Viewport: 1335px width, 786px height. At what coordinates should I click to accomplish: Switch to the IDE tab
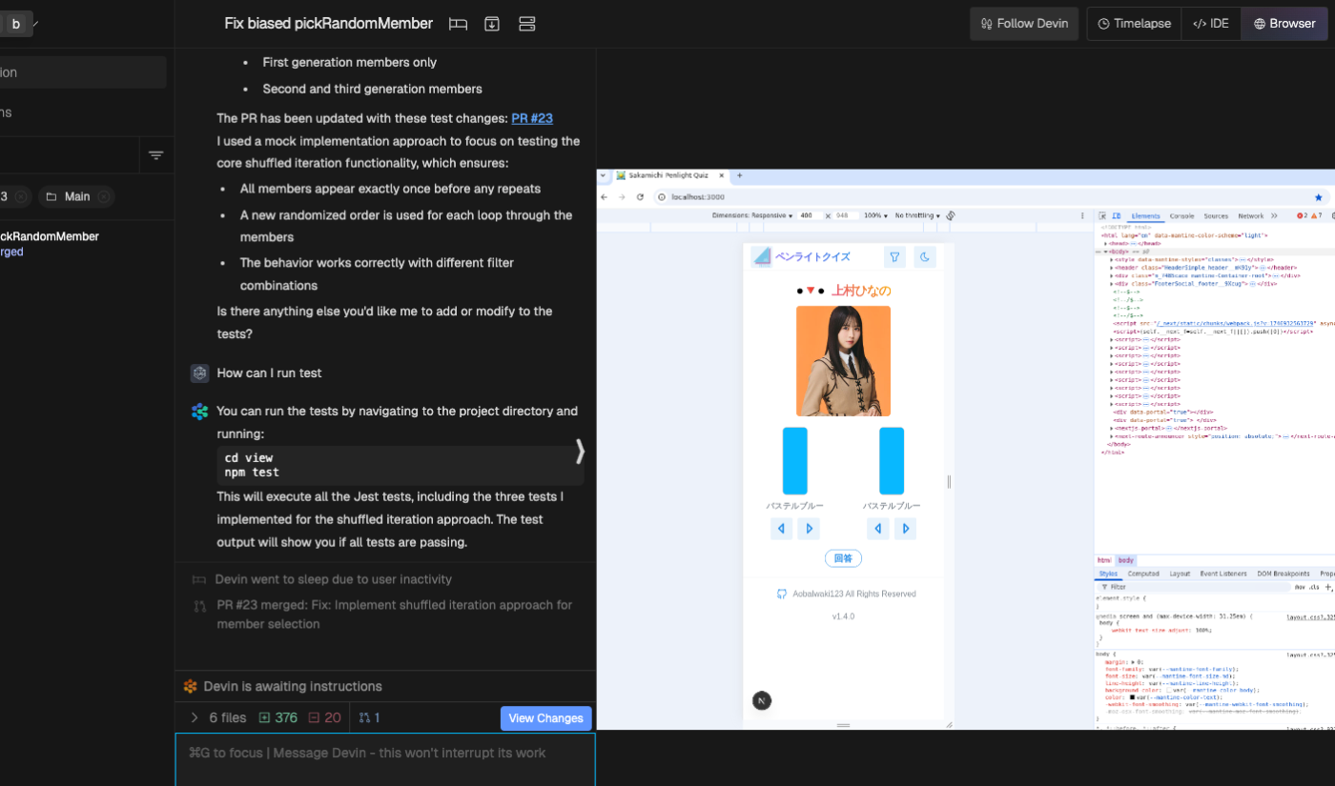pos(1211,24)
